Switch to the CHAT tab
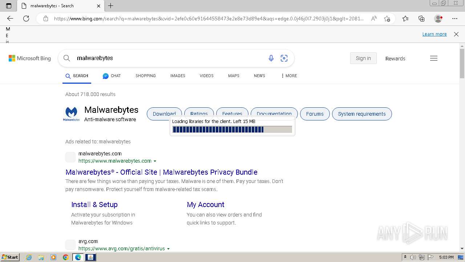This screenshot has width=465, height=262. [112, 76]
